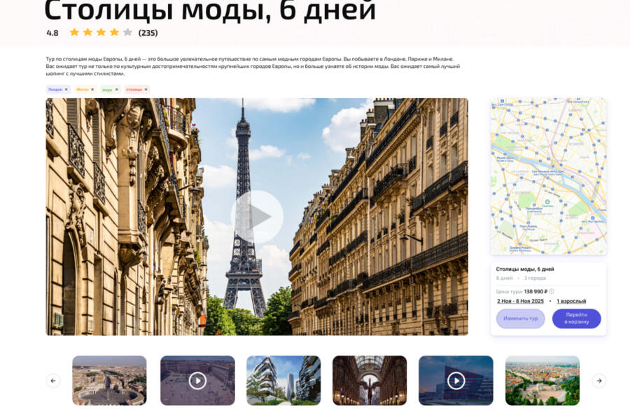Play the fifth thumbnail video
The width and height of the screenshot is (630, 420).
456,380
